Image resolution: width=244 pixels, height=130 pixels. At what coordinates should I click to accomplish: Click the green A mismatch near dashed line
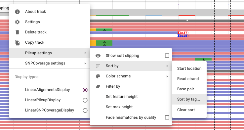tap(203, 60)
